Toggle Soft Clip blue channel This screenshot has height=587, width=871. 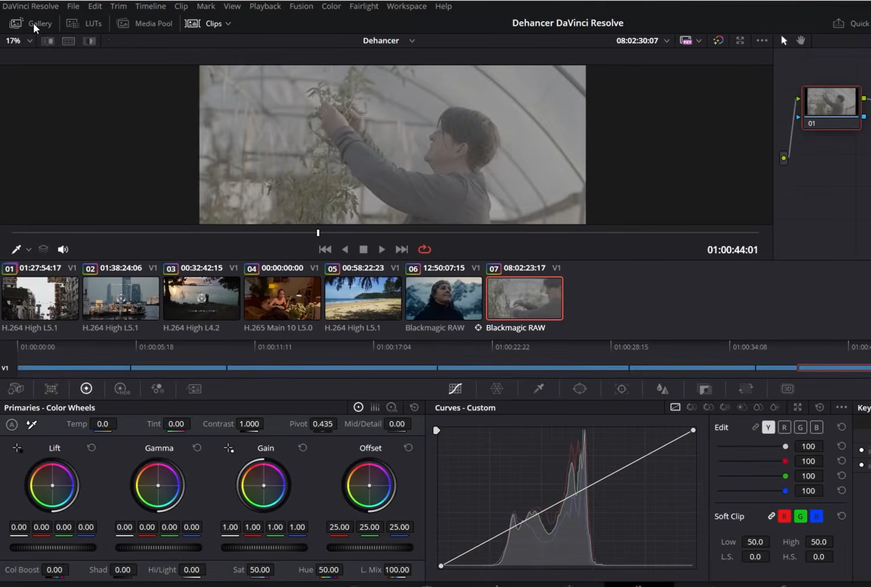816,517
